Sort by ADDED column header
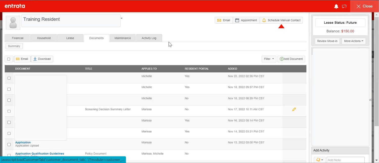The height and width of the screenshot is (163, 379). (x=232, y=69)
